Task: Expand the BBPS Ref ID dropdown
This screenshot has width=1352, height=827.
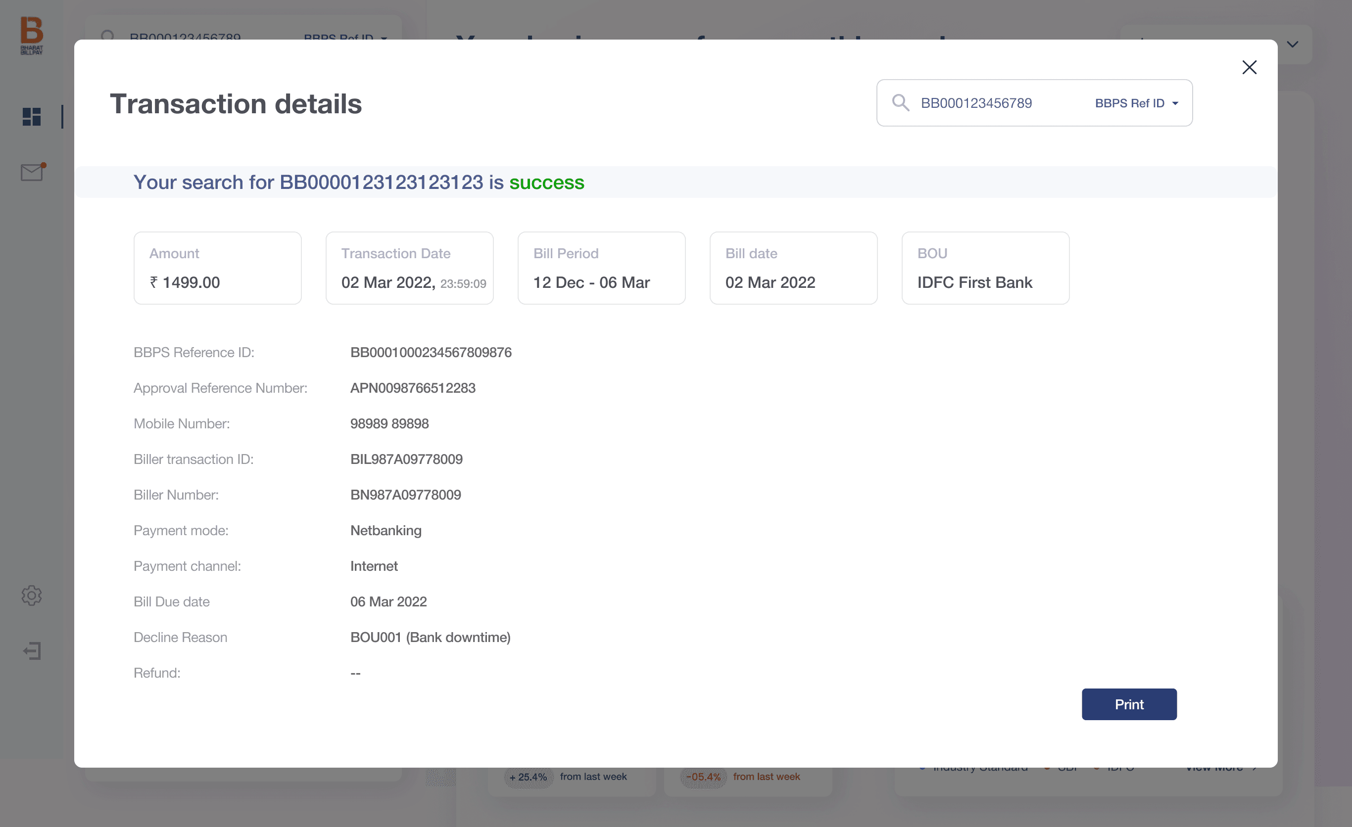Action: [x=1129, y=103]
